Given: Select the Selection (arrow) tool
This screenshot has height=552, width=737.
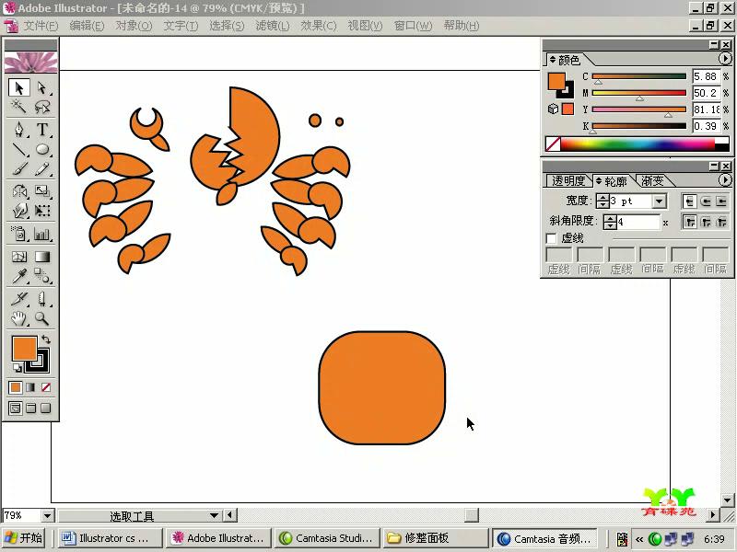Looking at the screenshot, I should pos(19,87).
